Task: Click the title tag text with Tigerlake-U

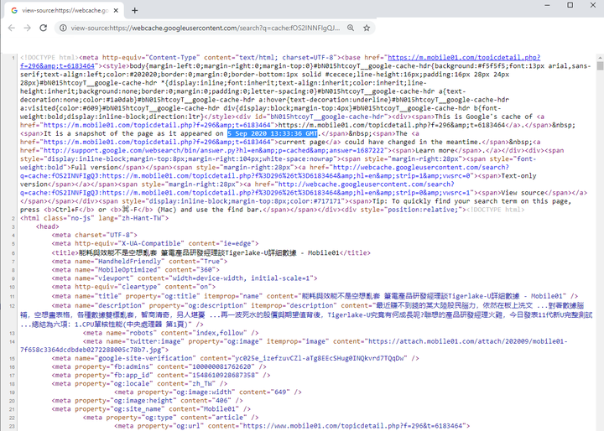Action: pyautogui.click(x=211, y=253)
